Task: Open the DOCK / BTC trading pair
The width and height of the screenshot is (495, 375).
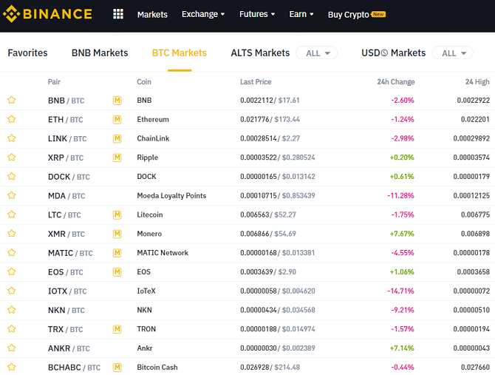Action: tap(69, 177)
